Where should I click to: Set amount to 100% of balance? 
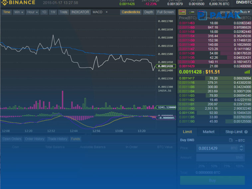point(239,166)
